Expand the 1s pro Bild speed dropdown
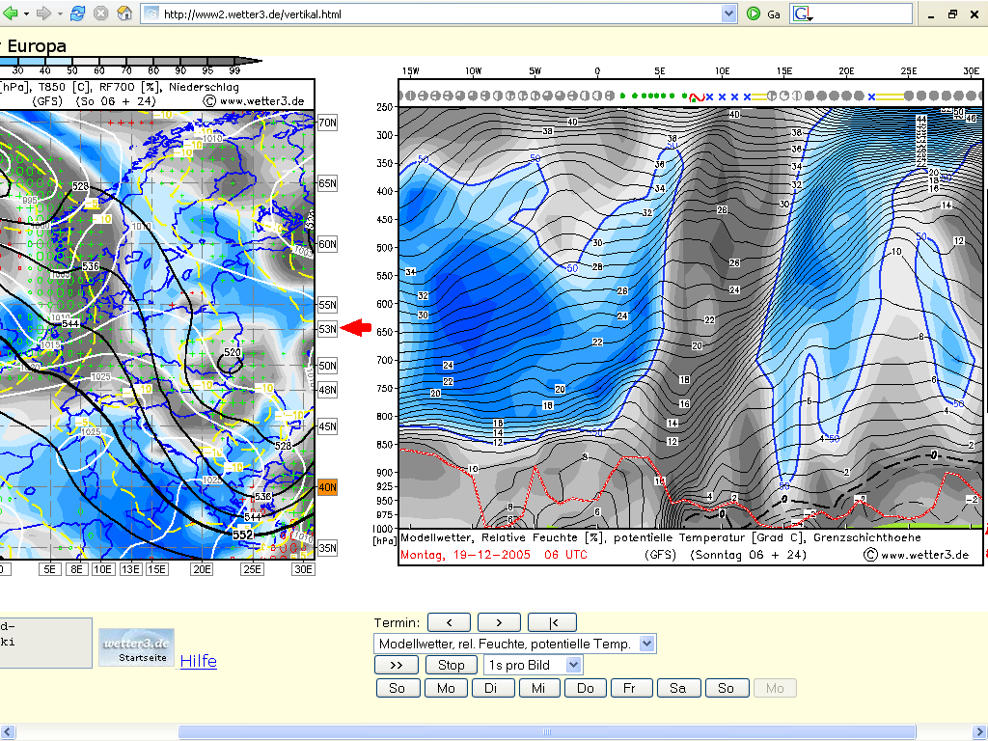The height and width of the screenshot is (741, 988). 573,665
